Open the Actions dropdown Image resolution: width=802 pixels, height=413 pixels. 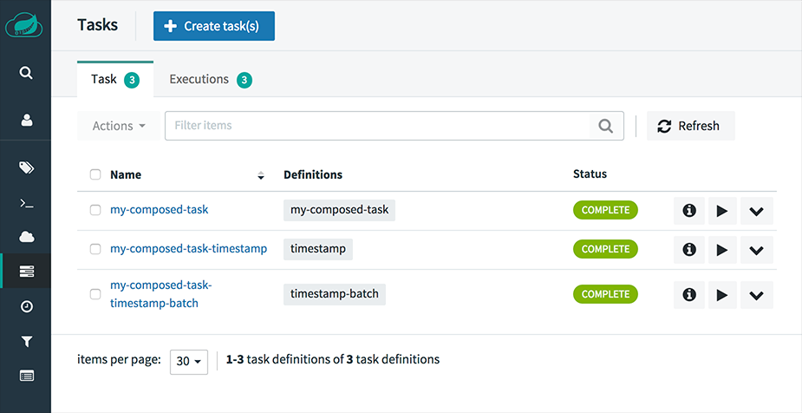coord(119,126)
